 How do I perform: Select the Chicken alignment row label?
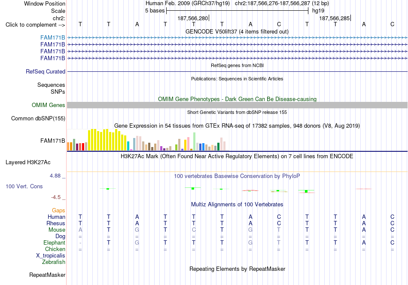(x=55, y=249)
